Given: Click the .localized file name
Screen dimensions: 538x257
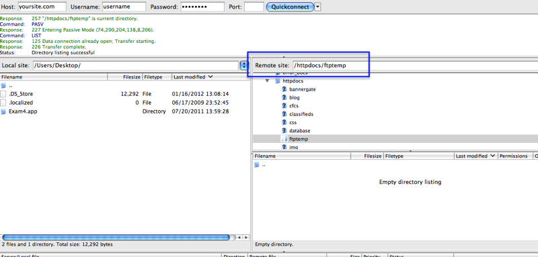Looking at the screenshot, I should (21, 103).
